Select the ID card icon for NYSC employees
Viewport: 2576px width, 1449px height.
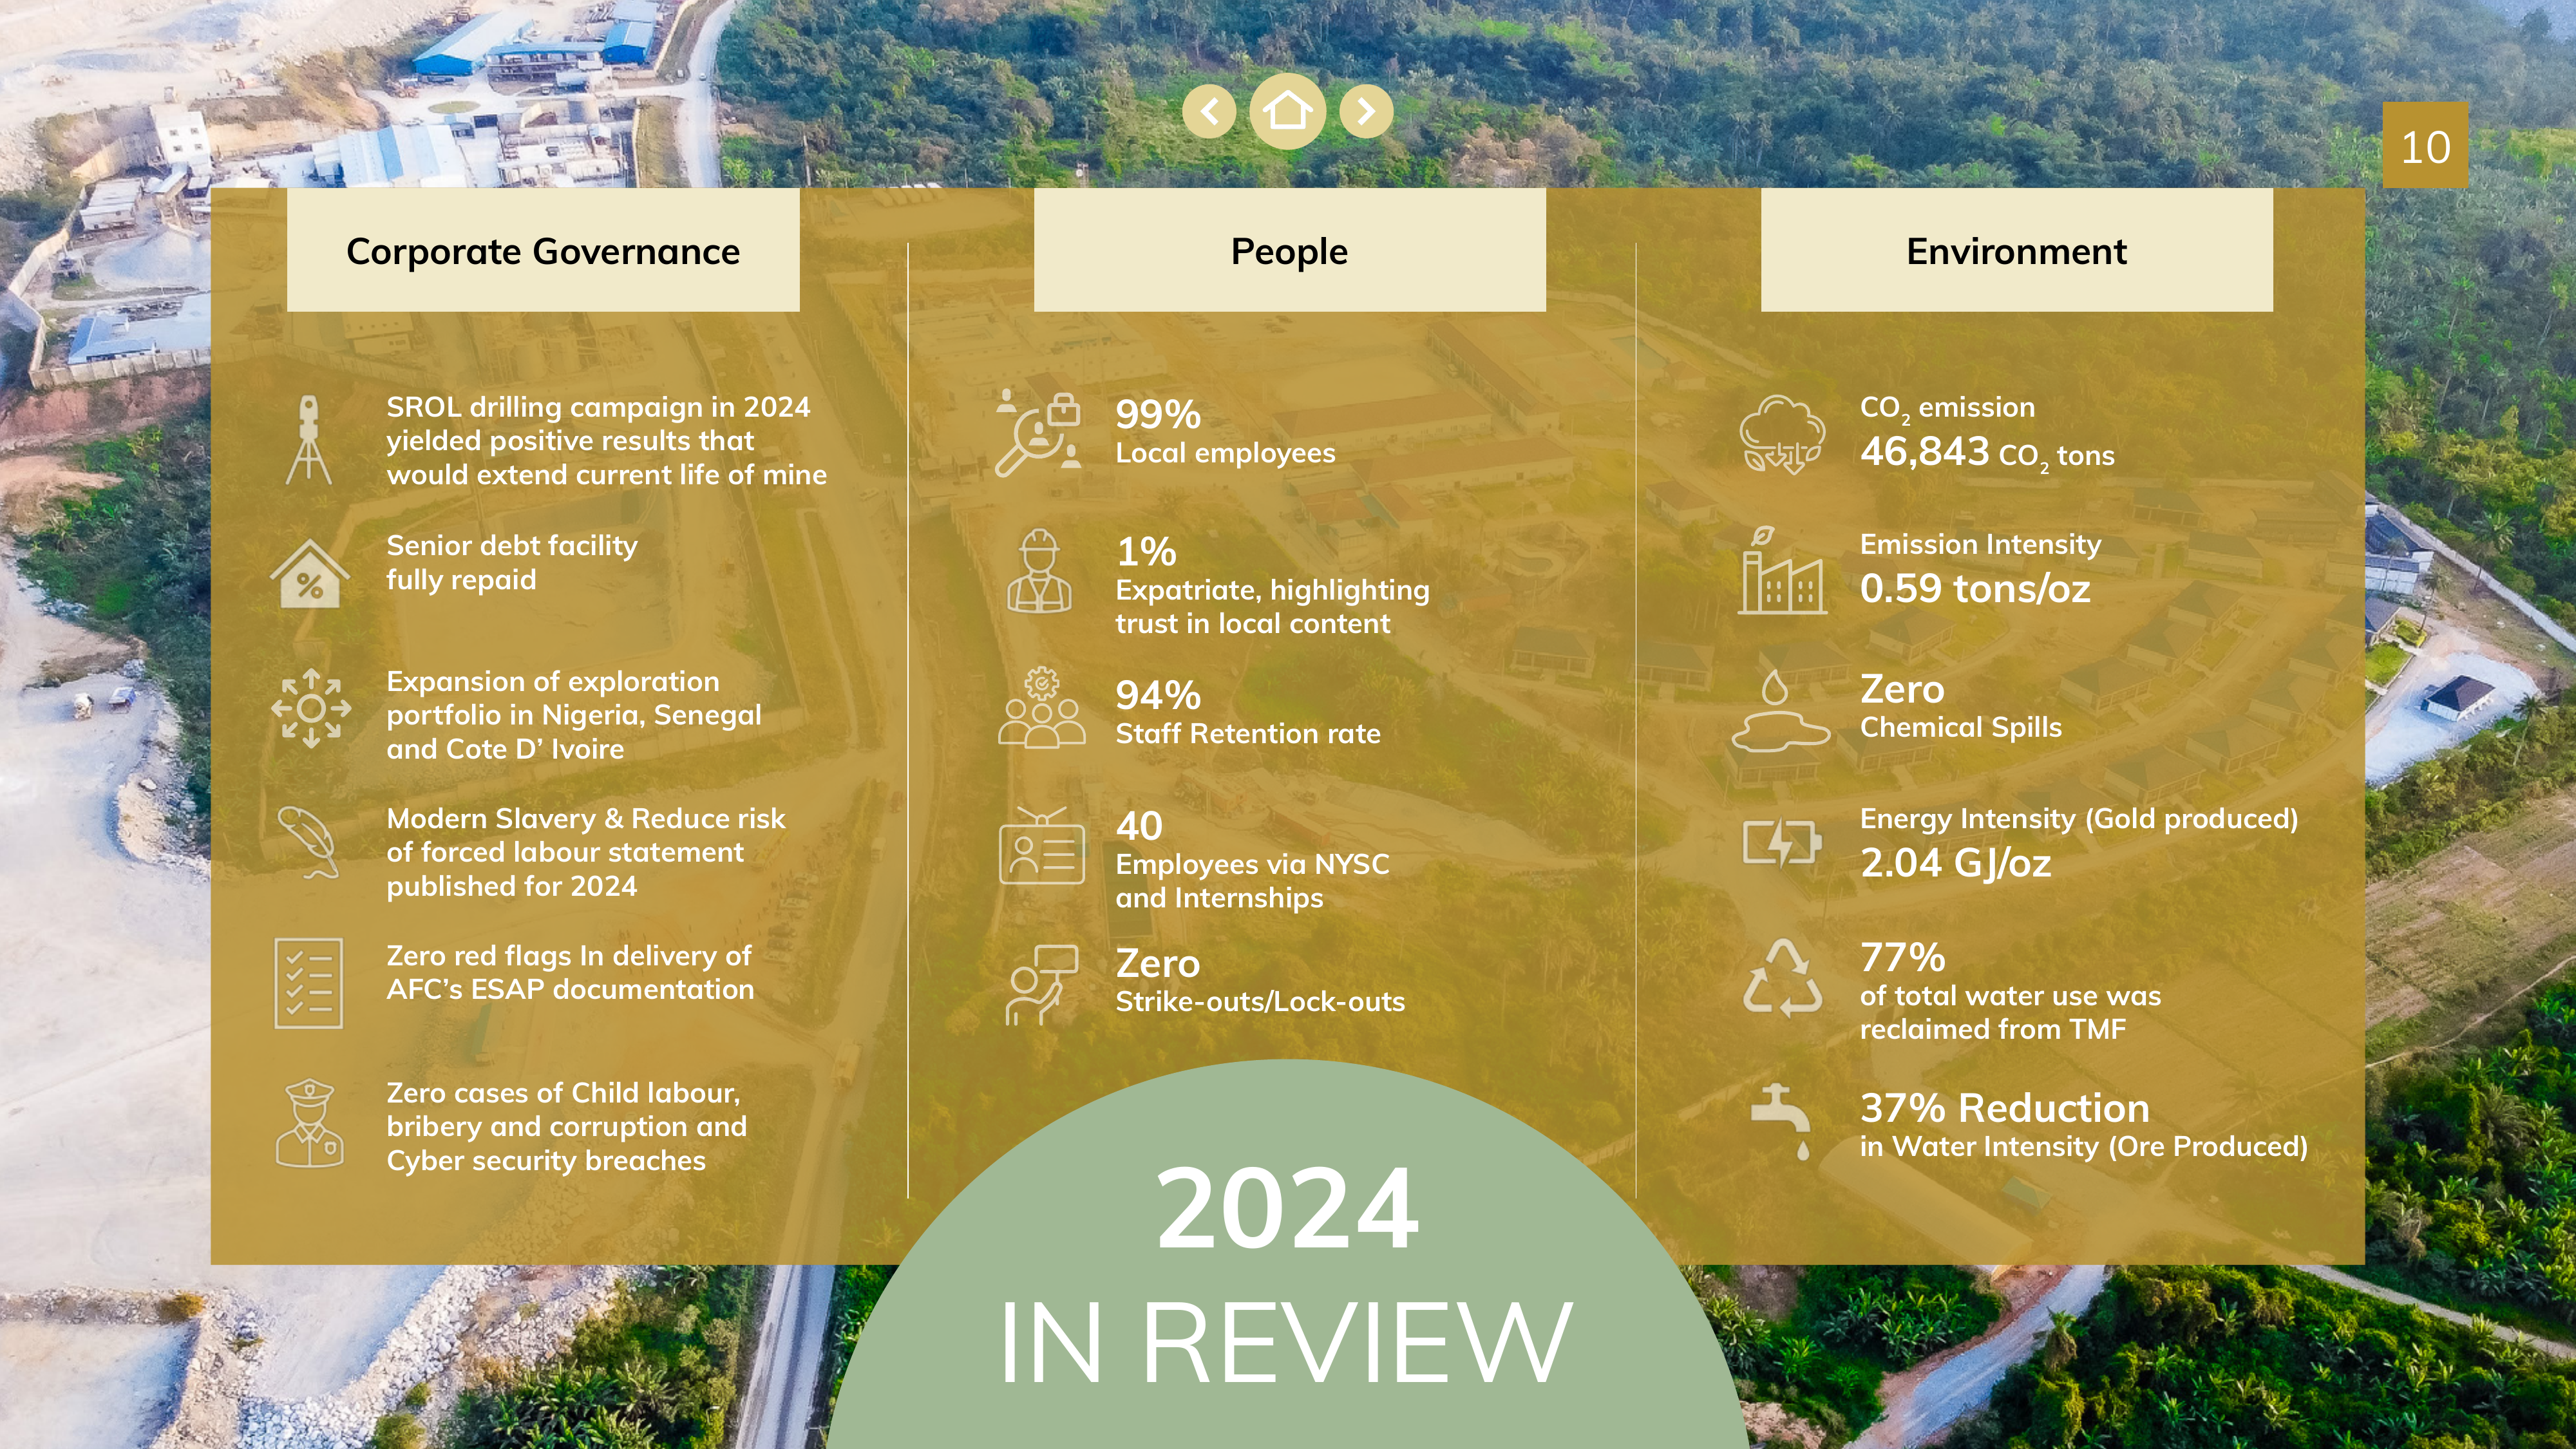pos(1041,846)
